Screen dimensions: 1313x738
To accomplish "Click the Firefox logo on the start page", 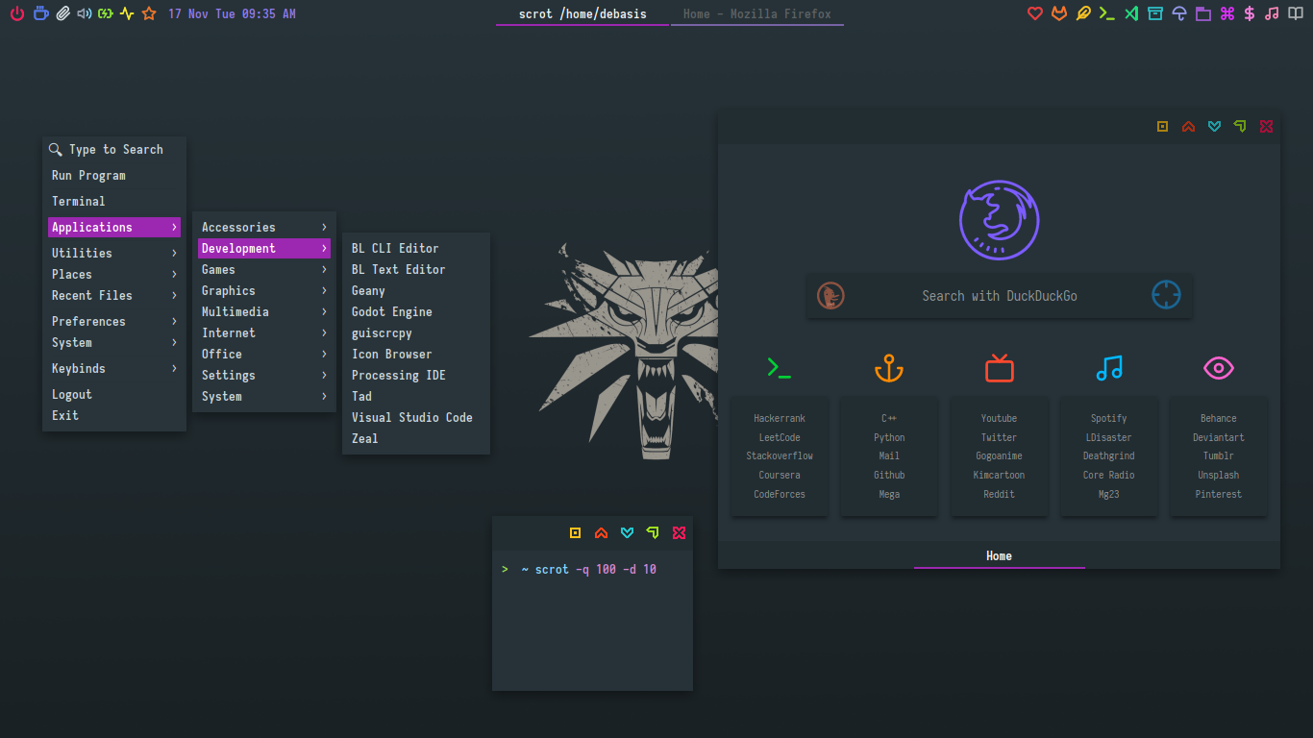I will [x=1000, y=219].
